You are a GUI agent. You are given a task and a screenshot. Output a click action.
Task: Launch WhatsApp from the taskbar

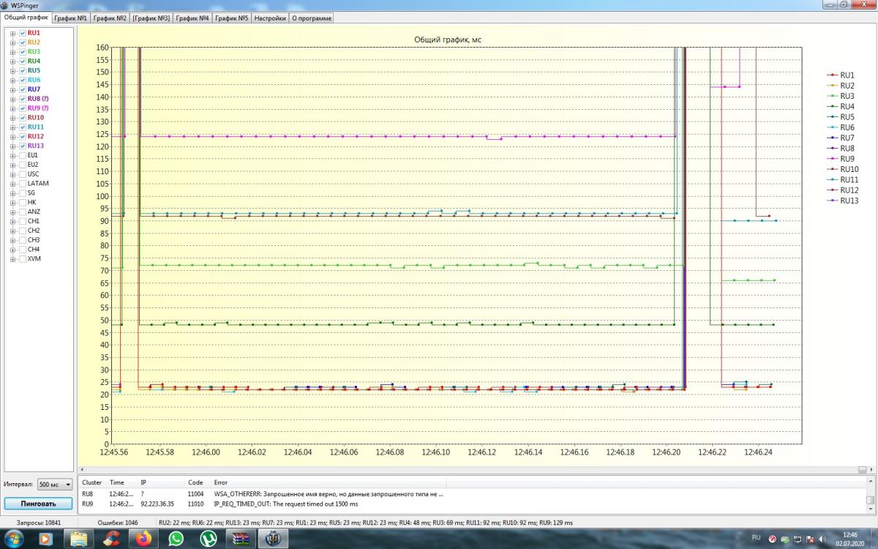point(176,539)
